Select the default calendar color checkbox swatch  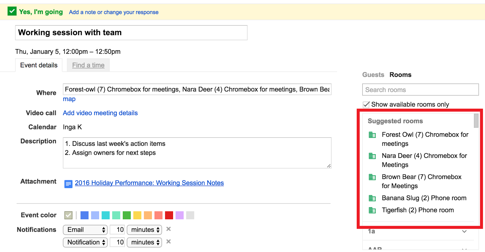69,215
